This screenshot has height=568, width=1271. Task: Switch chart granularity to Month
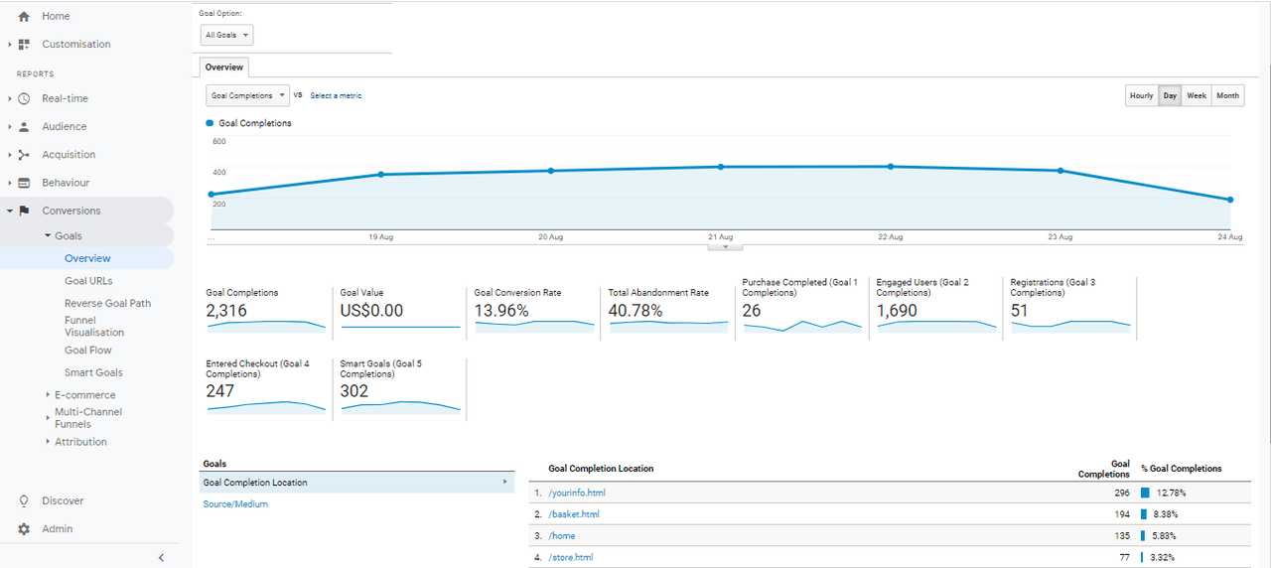point(1227,96)
